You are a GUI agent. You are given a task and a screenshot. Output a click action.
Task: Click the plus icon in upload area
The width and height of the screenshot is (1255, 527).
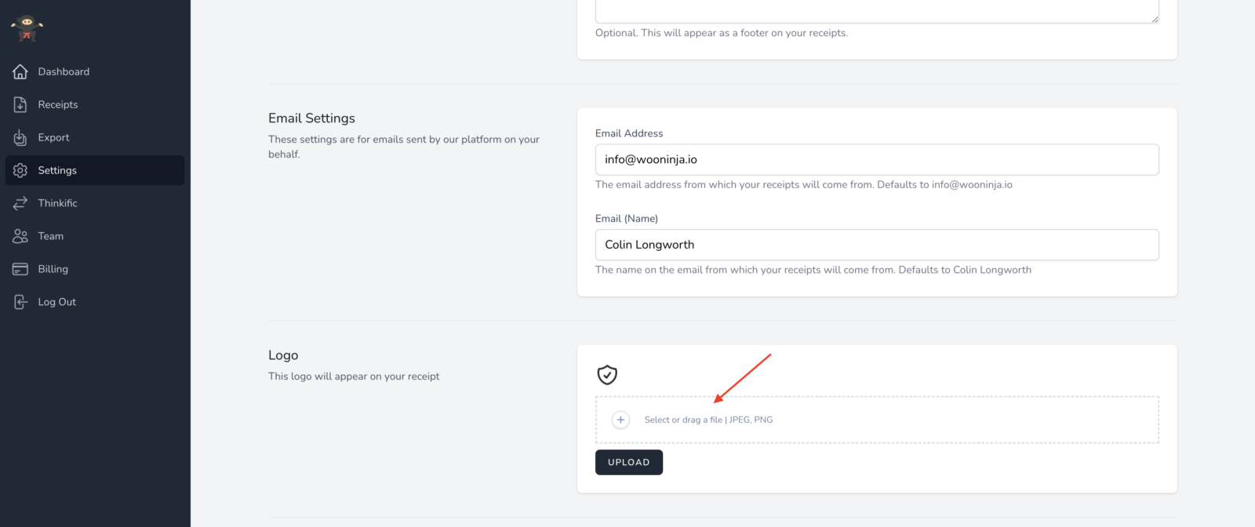[x=620, y=420]
